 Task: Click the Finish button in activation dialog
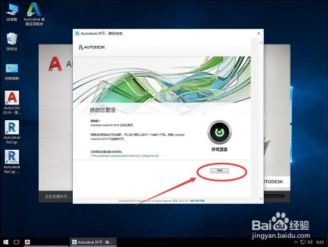[219, 171]
